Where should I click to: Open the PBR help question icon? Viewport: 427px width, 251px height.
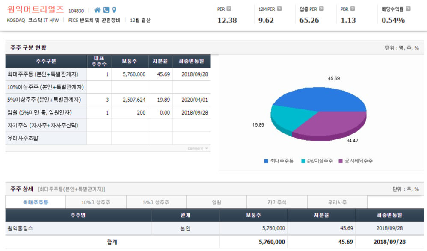353,9
